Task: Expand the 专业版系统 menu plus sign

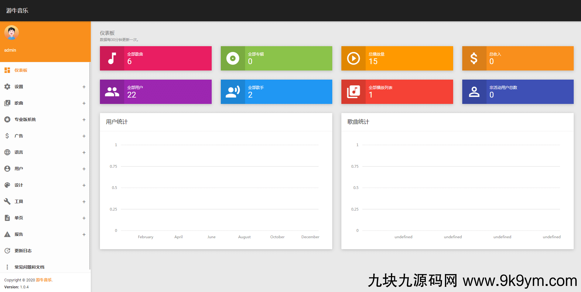Action: 84,120
